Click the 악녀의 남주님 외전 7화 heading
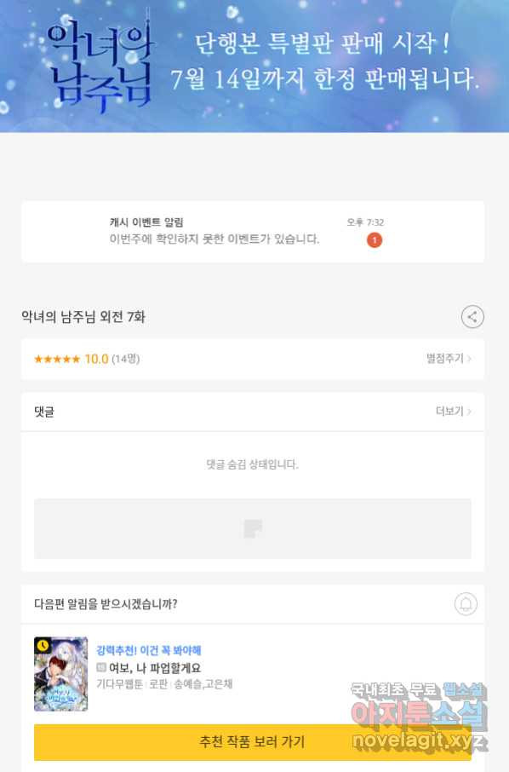The image size is (509, 772). pos(83,317)
